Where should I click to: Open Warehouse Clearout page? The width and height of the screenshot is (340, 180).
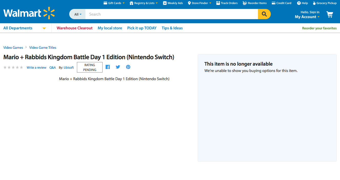tap(75, 28)
